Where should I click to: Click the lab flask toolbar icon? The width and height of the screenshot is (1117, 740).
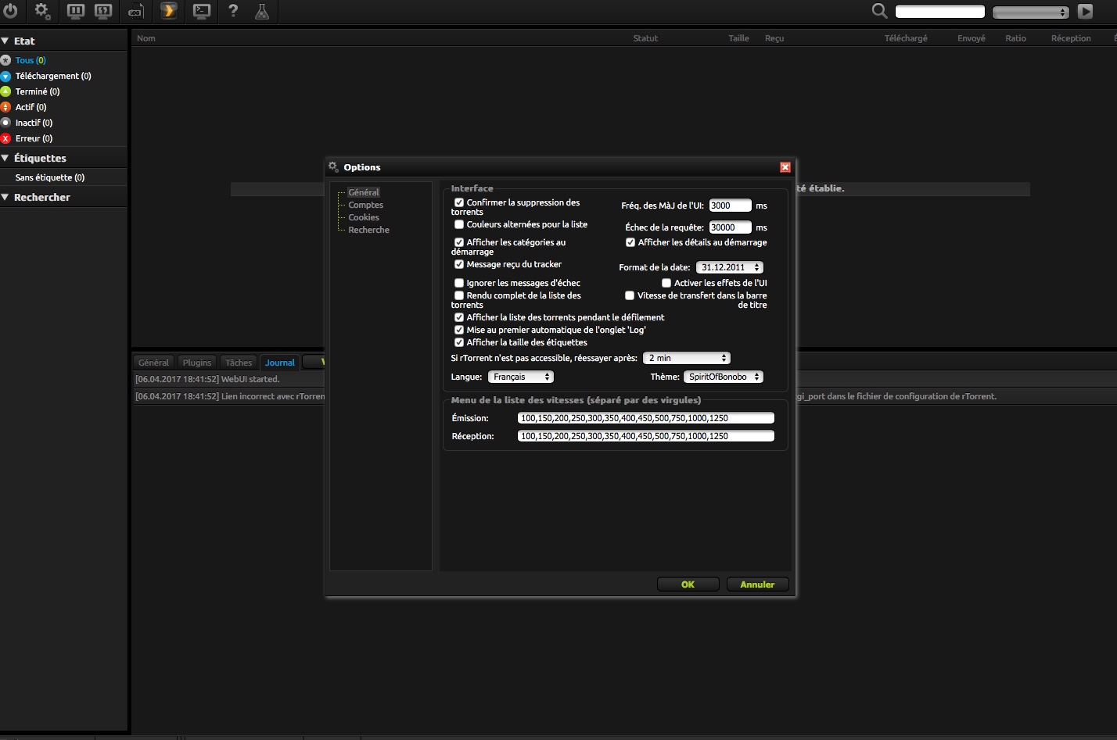click(262, 11)
